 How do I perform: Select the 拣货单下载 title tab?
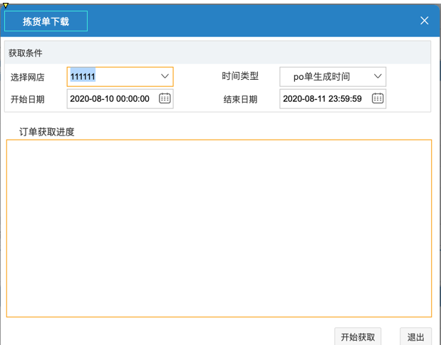(x=46, y=21)
